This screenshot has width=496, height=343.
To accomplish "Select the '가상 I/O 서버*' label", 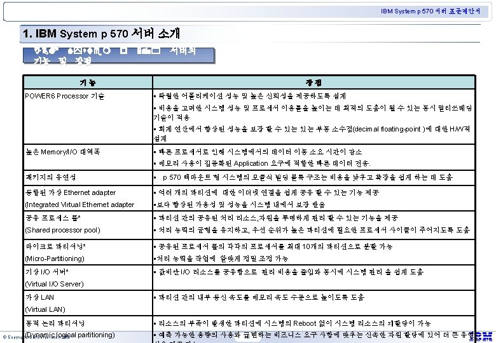I will 47,272.
